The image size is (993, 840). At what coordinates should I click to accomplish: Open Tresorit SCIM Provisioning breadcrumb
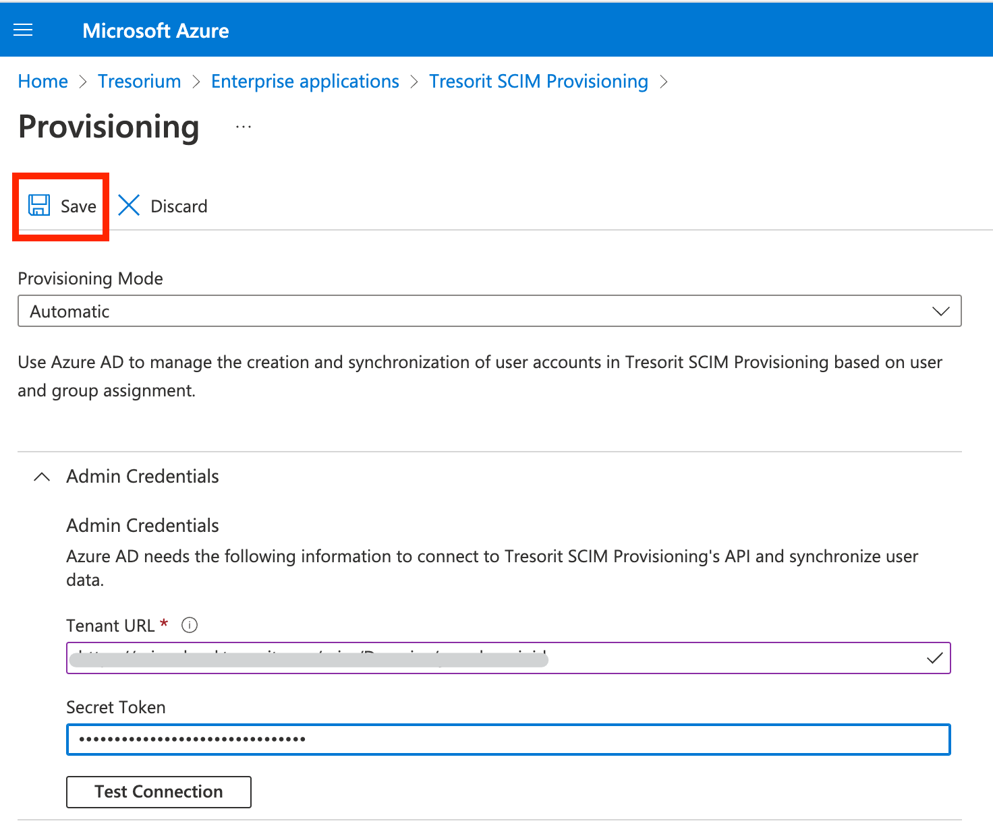pyautogui.click(x=538, y=82)
